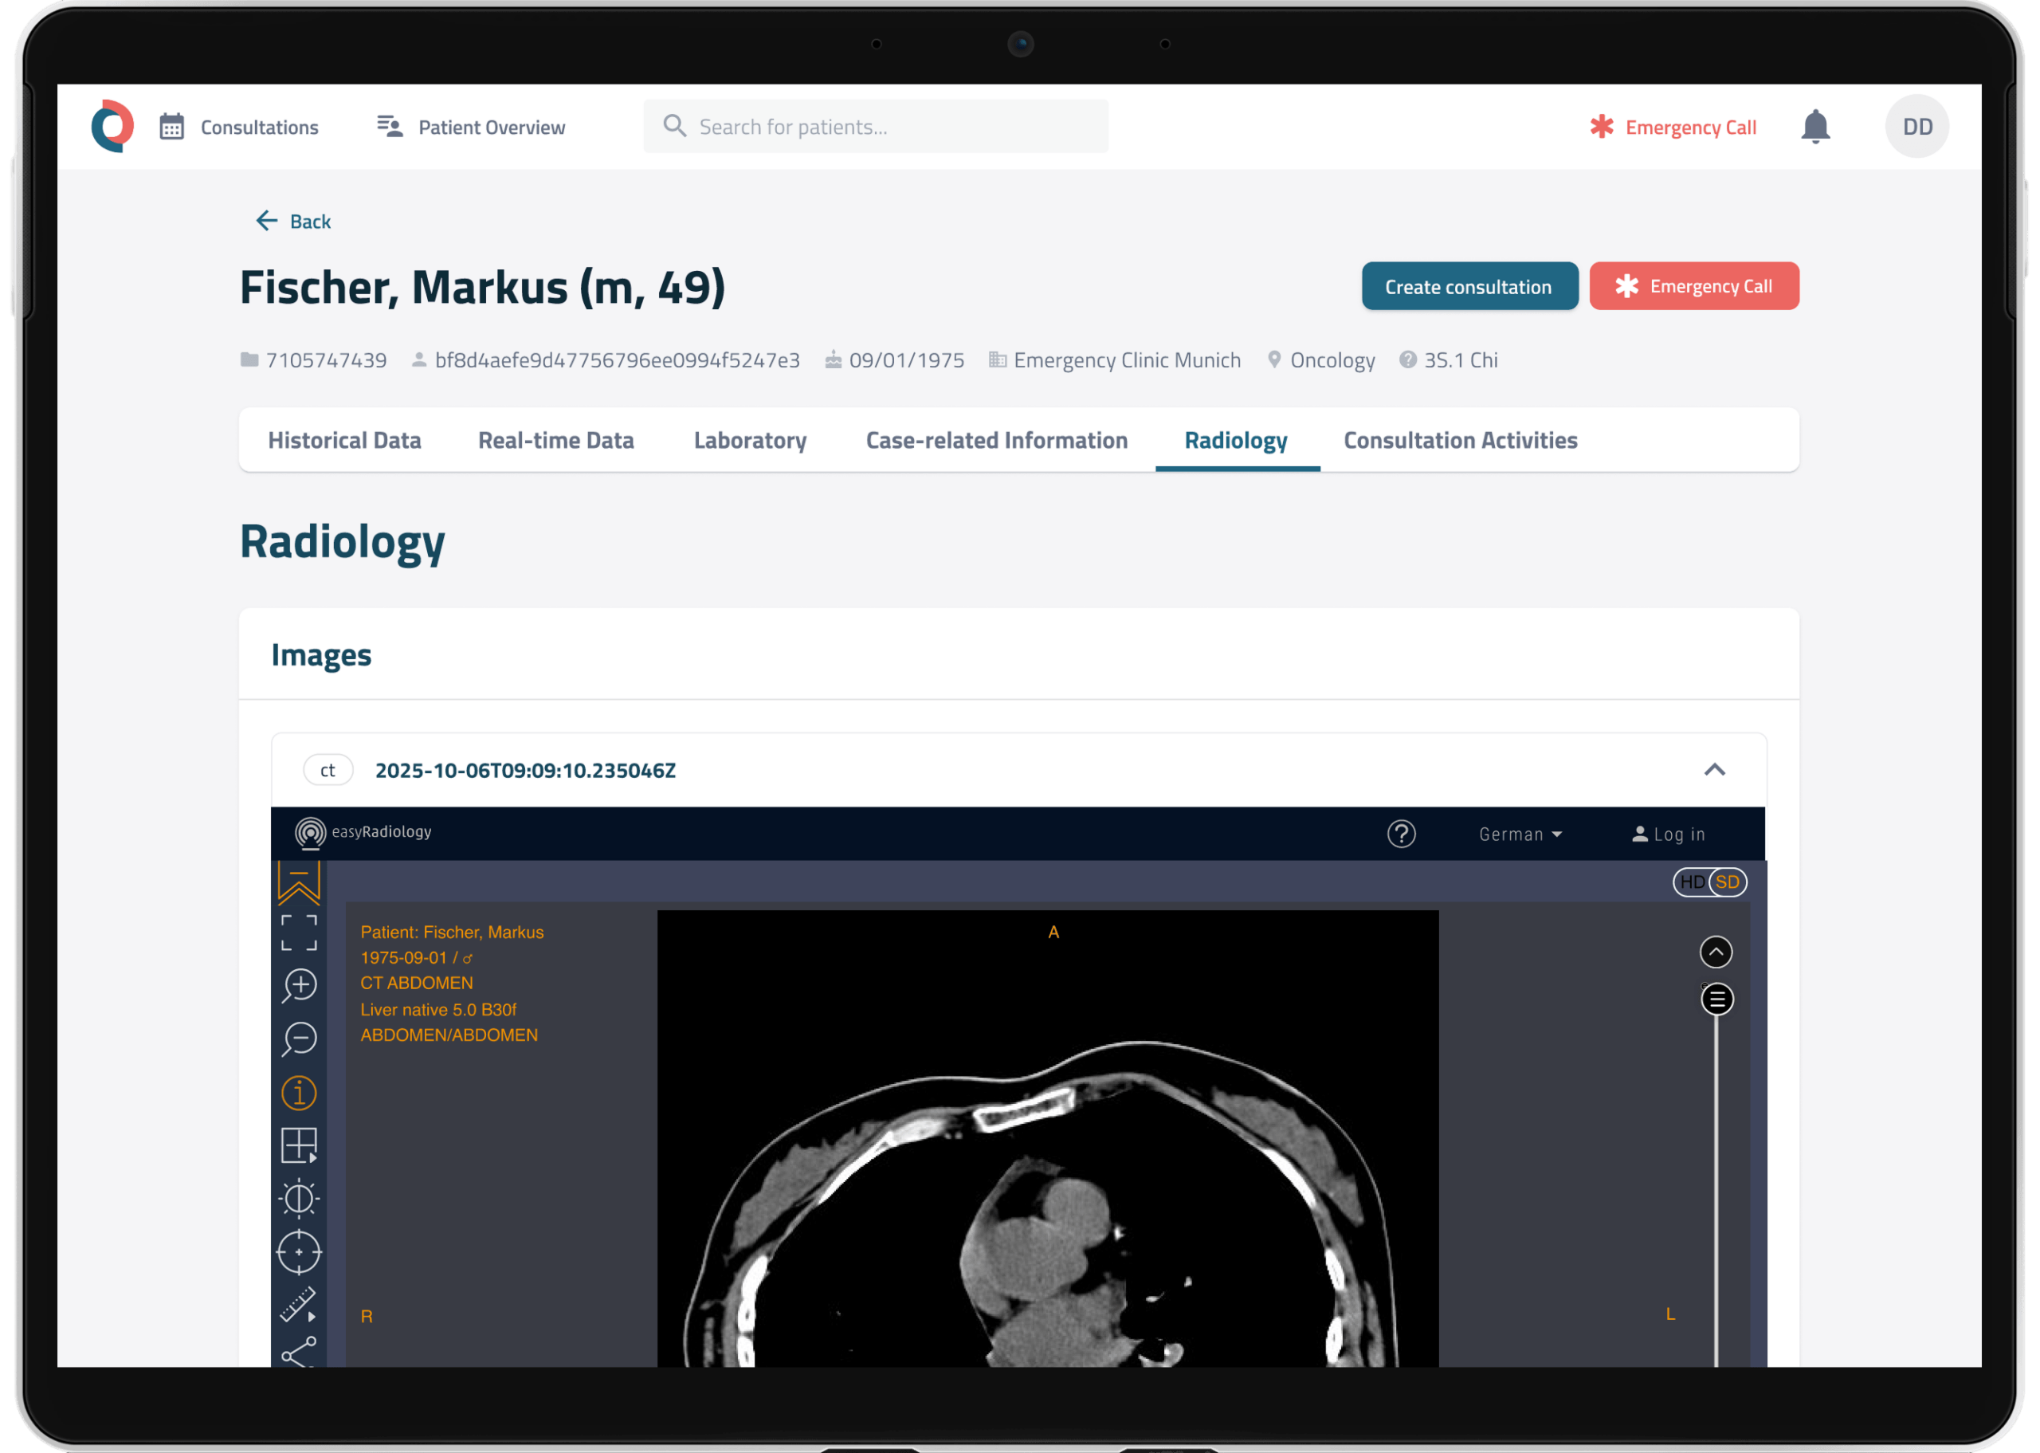Go Back to the previous page
2040x1453 pixels.
point(293,221)
